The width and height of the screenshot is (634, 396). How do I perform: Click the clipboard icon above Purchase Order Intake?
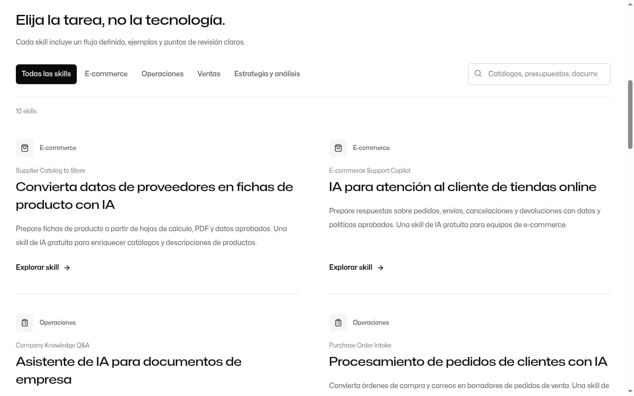(338, 323)
